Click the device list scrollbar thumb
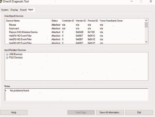155x117 pixels. point(146,25)
